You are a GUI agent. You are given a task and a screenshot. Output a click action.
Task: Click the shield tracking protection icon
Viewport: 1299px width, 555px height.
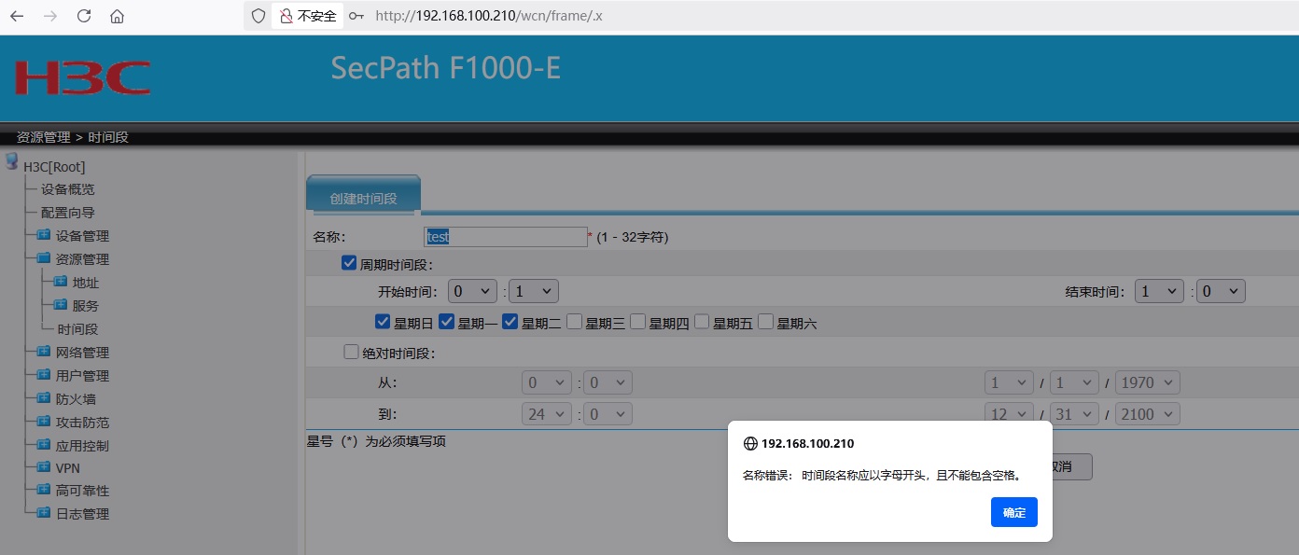(258, 16)
